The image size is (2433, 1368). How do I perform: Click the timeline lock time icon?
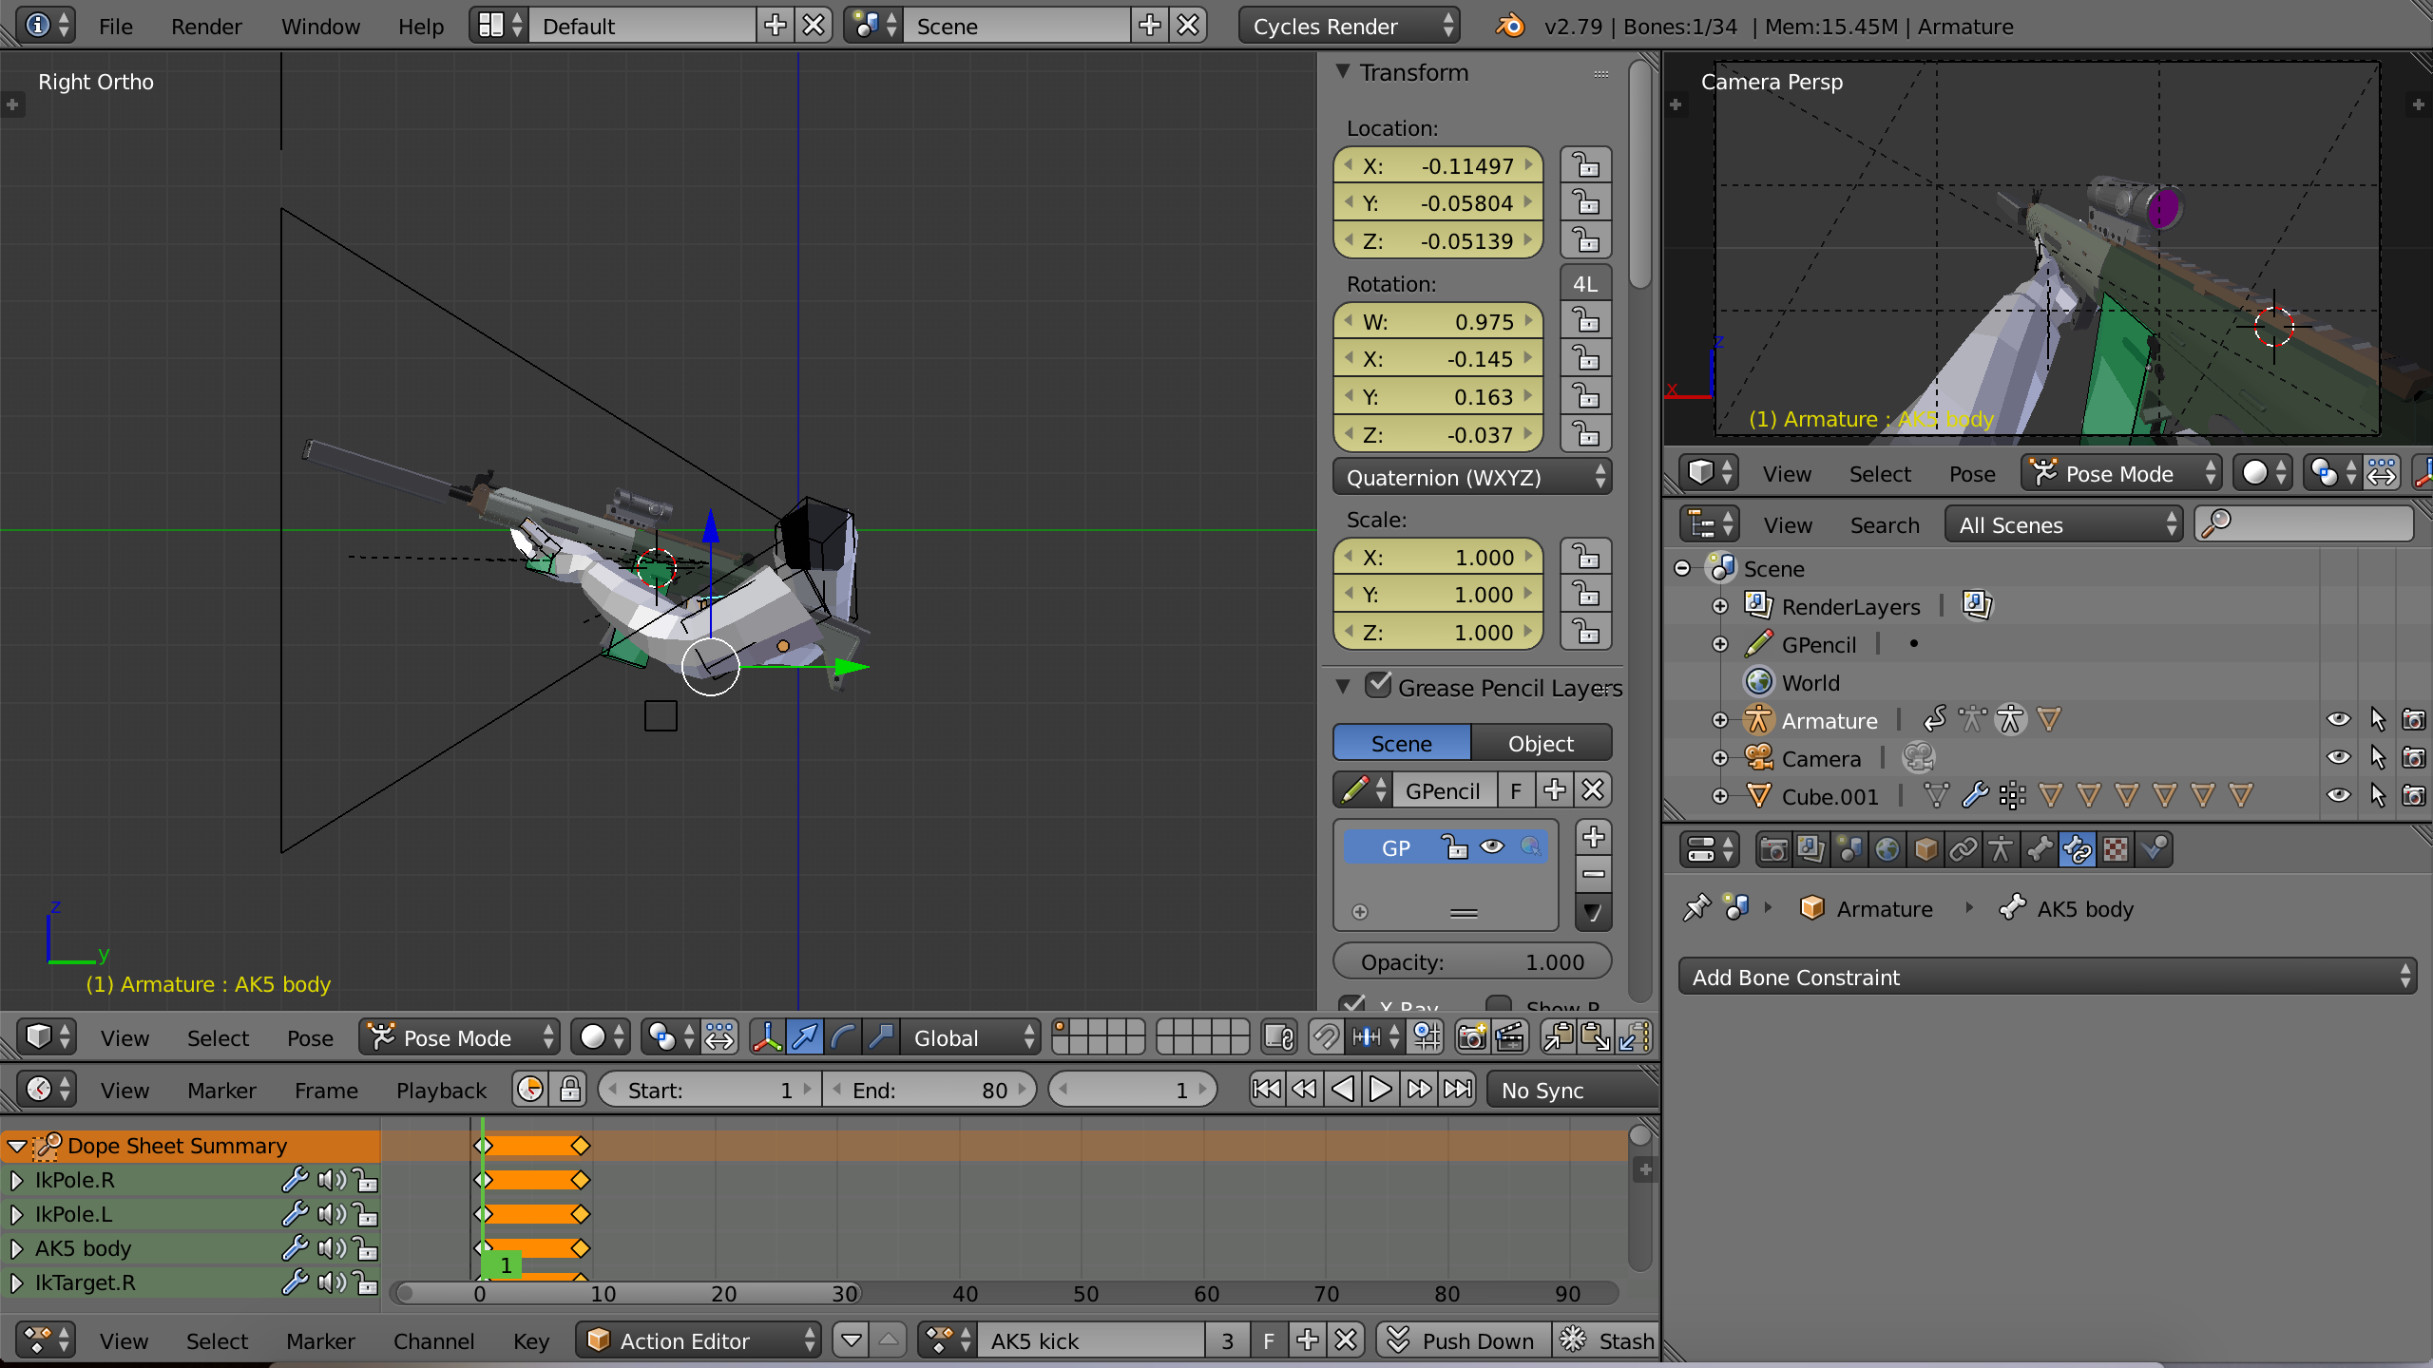570,1090
